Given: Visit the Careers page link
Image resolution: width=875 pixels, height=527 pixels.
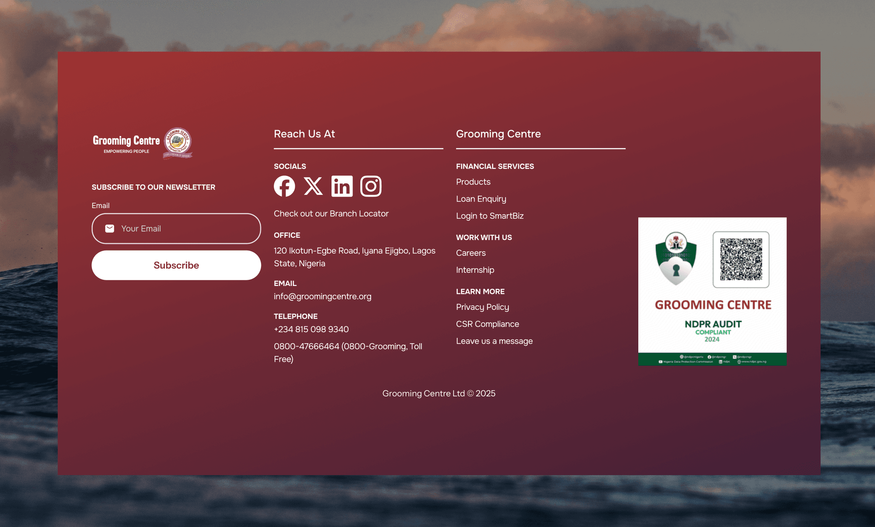Looking at the screenshot, I should pos(470,253).
